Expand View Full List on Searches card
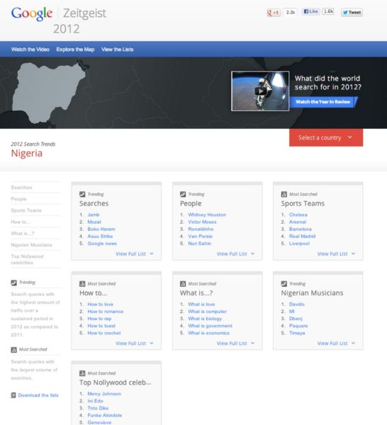 click(x=135, y=254)
